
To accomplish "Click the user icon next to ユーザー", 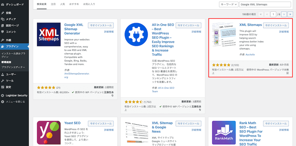I will tap(2, 75).
